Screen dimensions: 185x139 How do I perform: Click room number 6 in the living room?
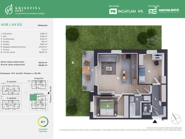coord(119,78)
